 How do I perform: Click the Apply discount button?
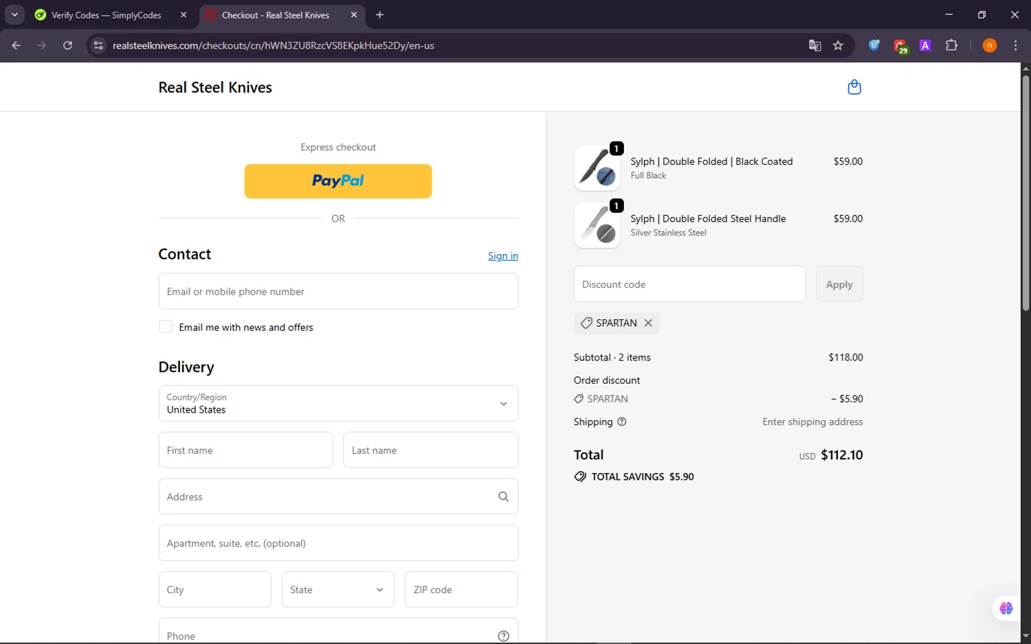[x=839, y=284]
